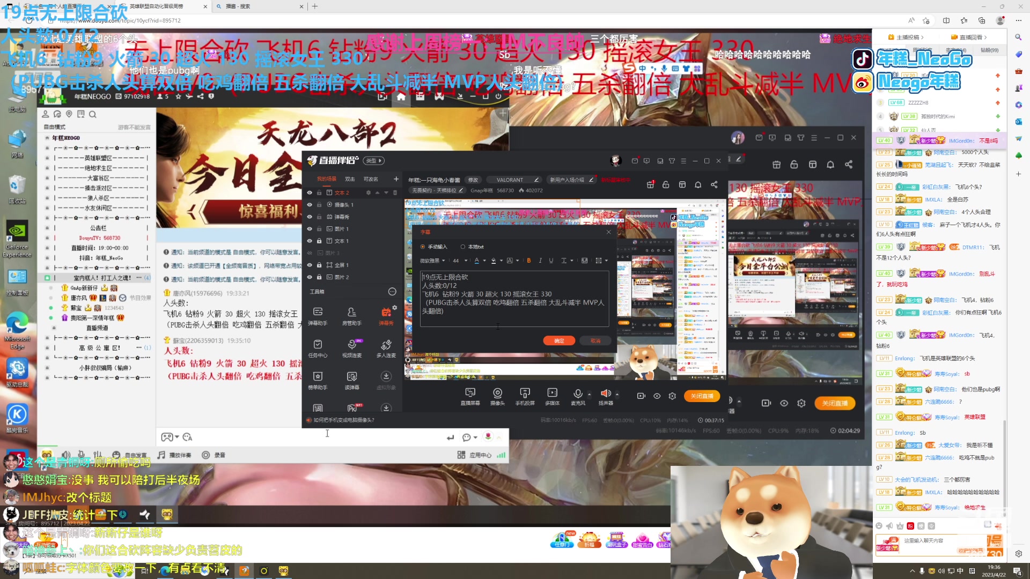Screen dimensions: 1030x579
Task: Hide the 摄像头 1 layer
Action: pos(310,205)
